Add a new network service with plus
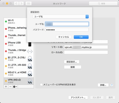119x103 pixels. pos(6,86)
